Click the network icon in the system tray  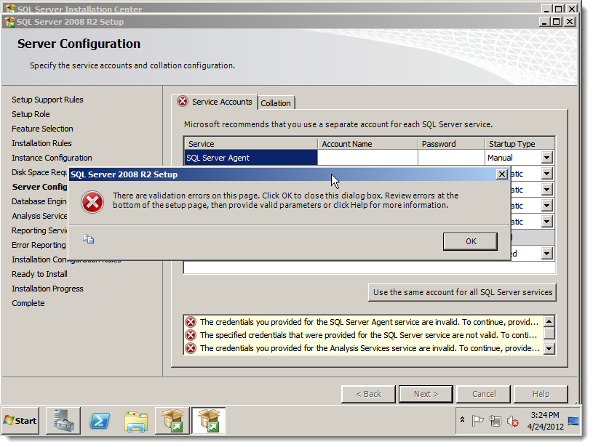tap(495, 421)
